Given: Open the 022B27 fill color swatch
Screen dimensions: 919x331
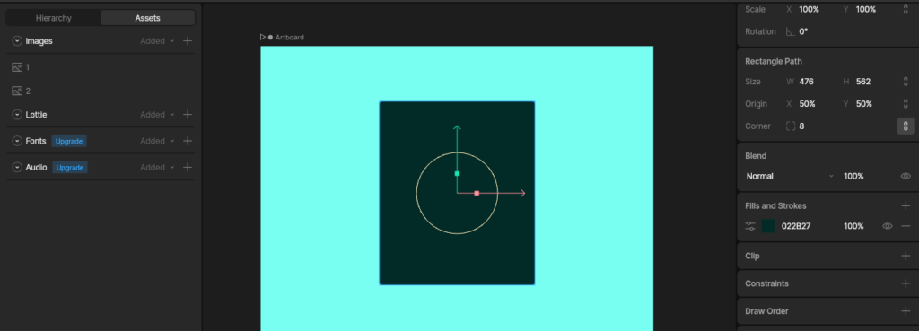Looking at the screenshot, I should click(x=768, y=226).
